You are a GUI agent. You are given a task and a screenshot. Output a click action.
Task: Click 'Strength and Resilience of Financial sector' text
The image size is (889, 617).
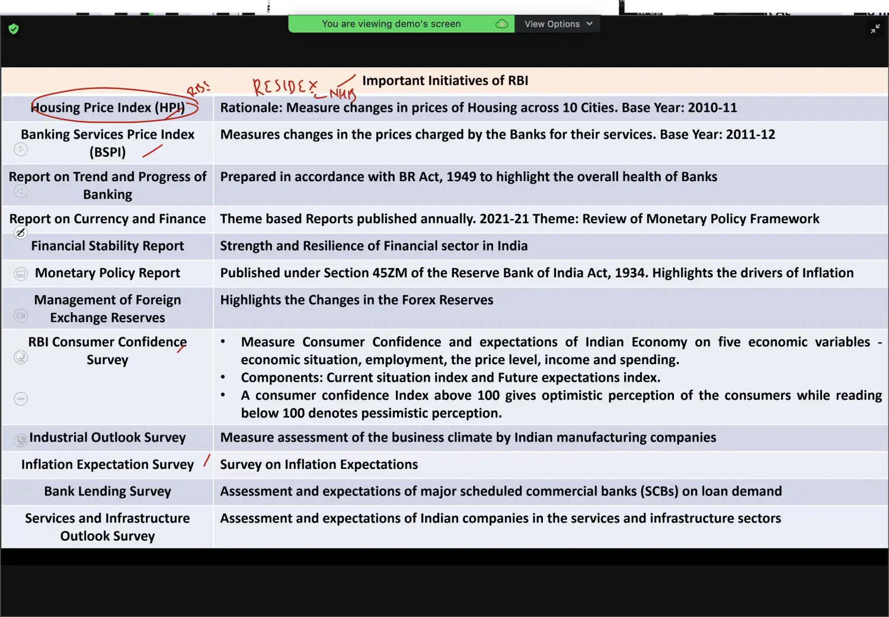(x=373, y=246)
